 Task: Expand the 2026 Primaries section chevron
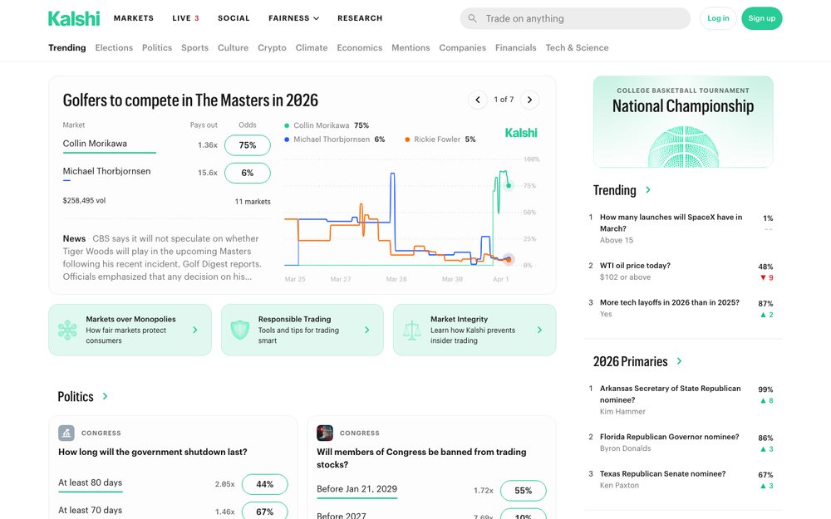pos(680,361)
